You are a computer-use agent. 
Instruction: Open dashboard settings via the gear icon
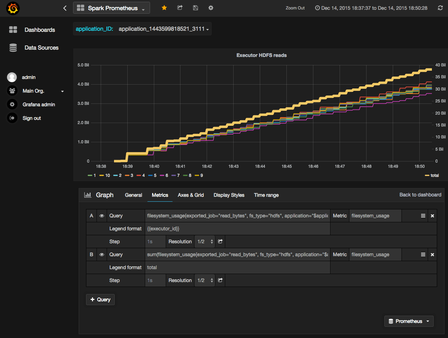[x=211, y=7]
